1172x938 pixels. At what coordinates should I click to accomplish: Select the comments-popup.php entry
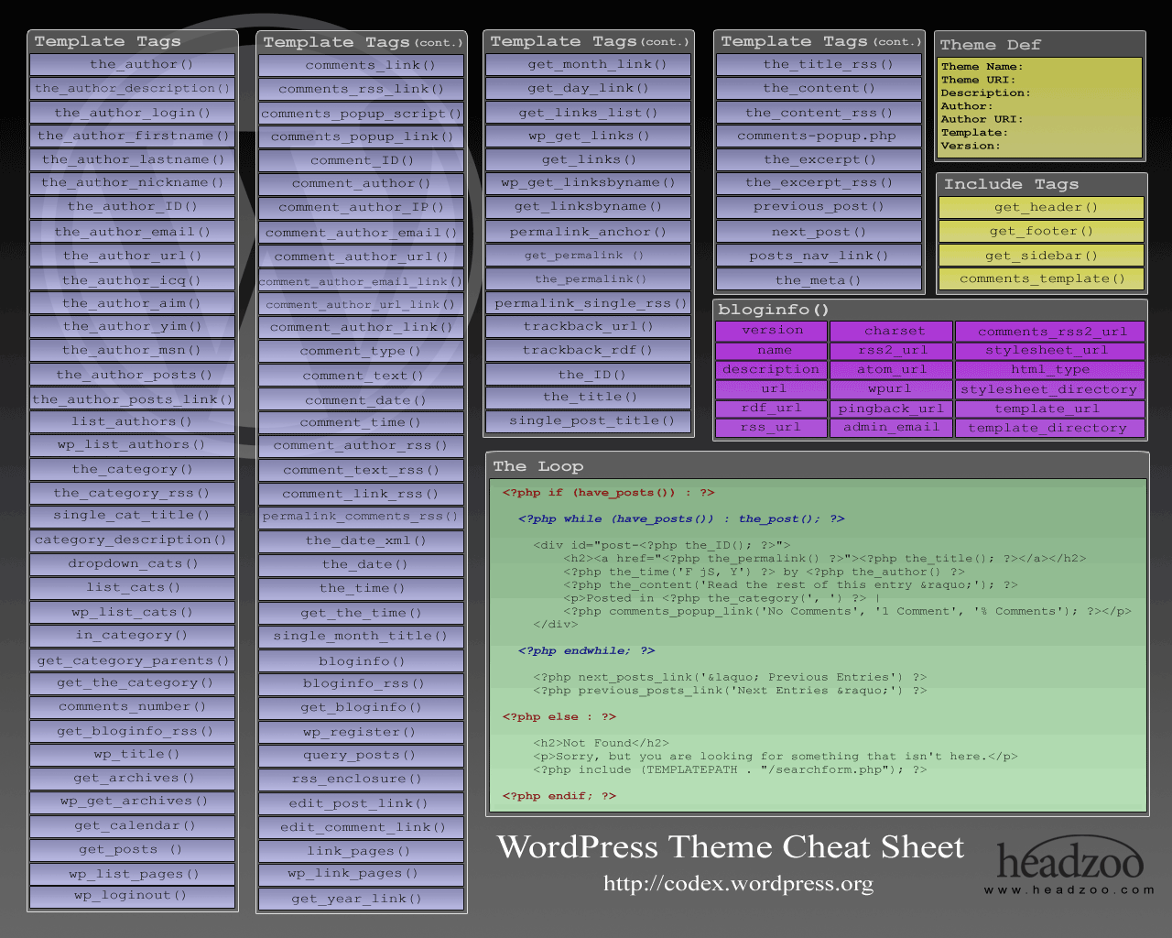pyautogui.click(x=819, y=136)
